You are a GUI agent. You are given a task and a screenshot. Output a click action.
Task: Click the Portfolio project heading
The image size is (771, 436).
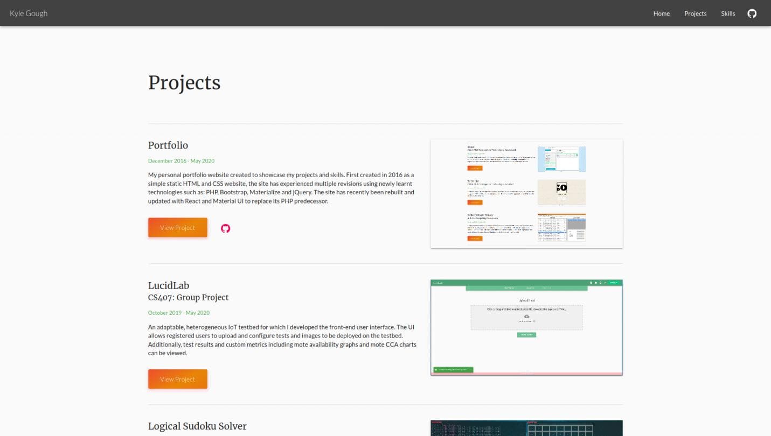(x=168, y=145)
